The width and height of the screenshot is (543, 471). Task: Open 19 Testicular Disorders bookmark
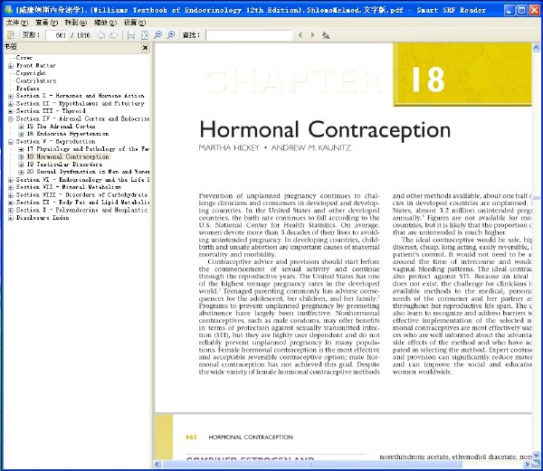click(64, 165)
